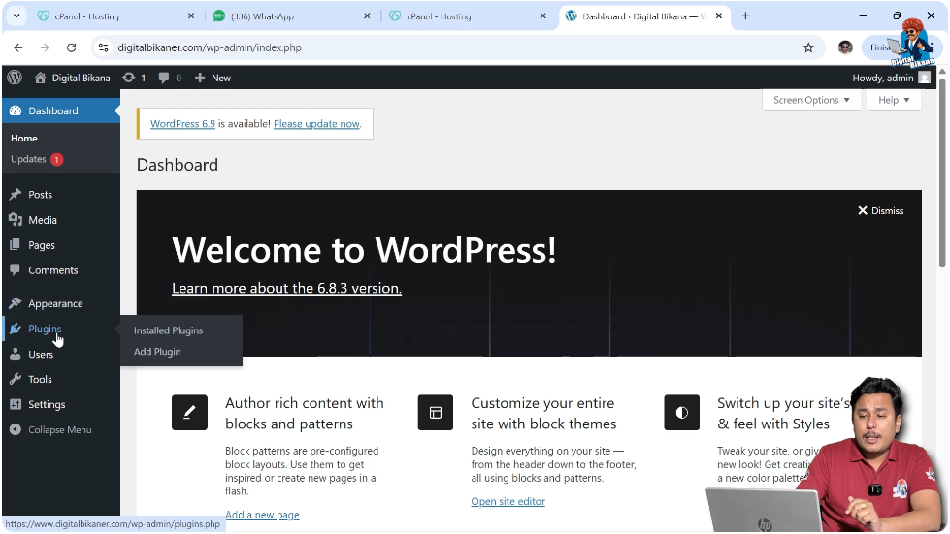Click the Media library icon
Screen dimensions: 950x534
[16, 220]
